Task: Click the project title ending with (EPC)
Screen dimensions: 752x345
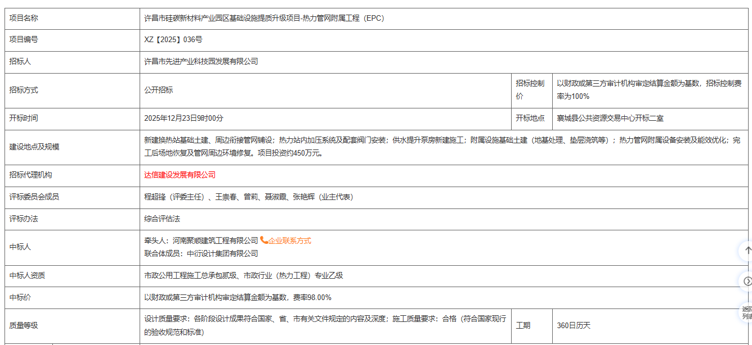Action: click(x=264, y=18)
